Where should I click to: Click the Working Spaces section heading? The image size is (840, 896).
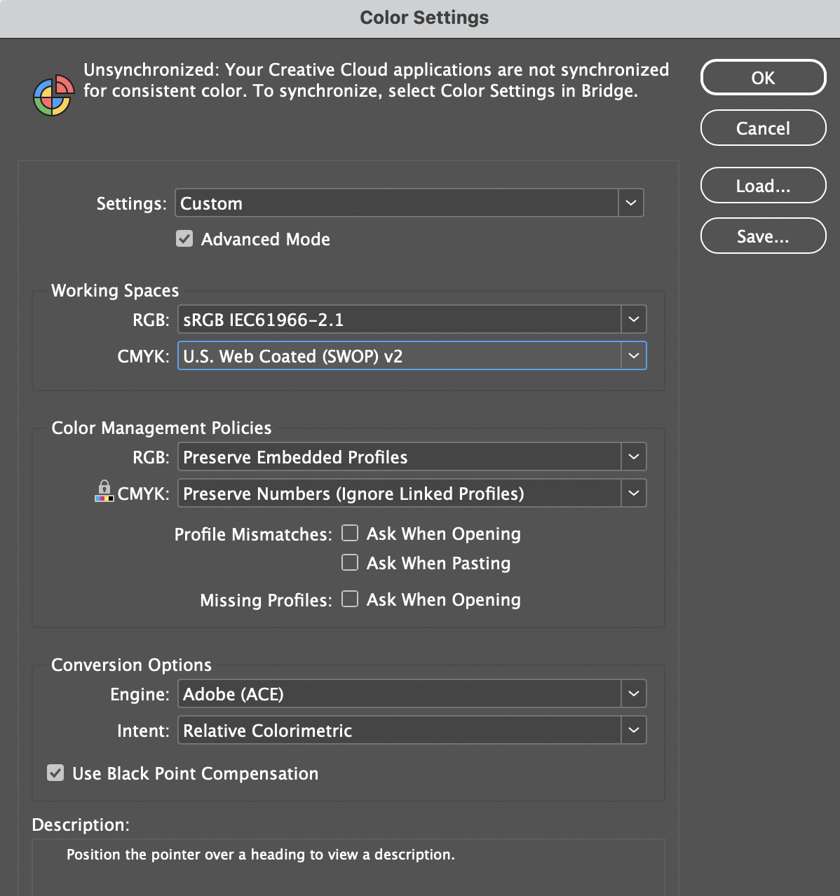(114, 290)
